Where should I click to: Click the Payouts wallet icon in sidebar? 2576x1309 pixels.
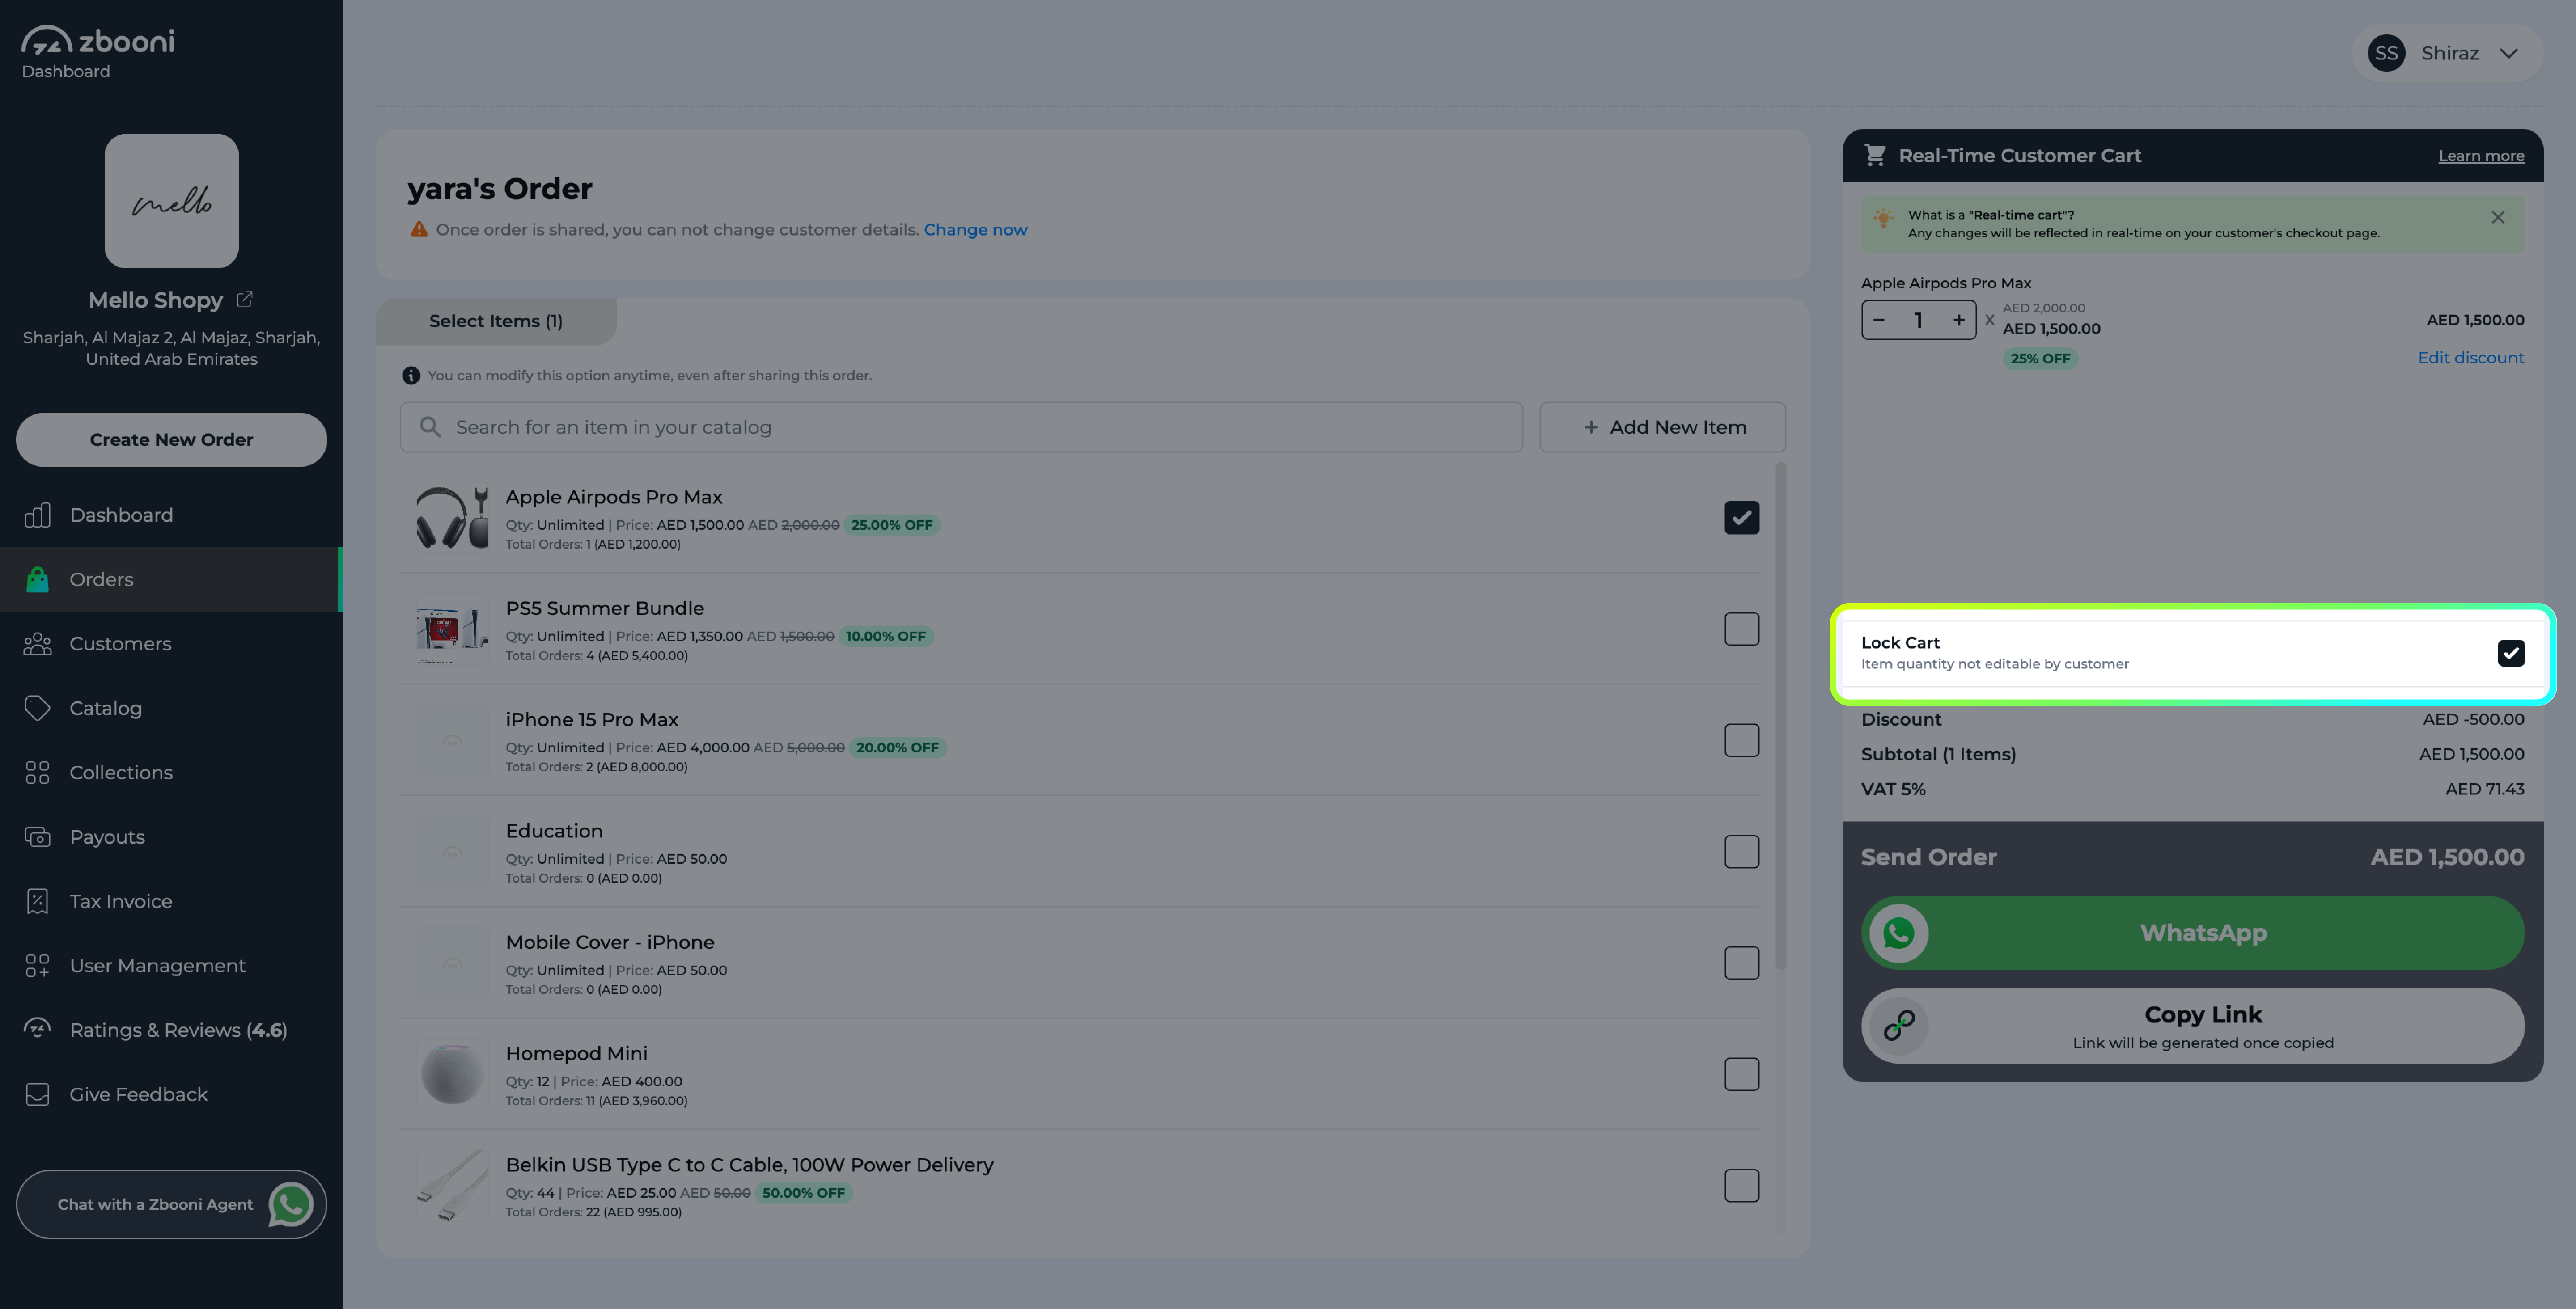(37, 837)
